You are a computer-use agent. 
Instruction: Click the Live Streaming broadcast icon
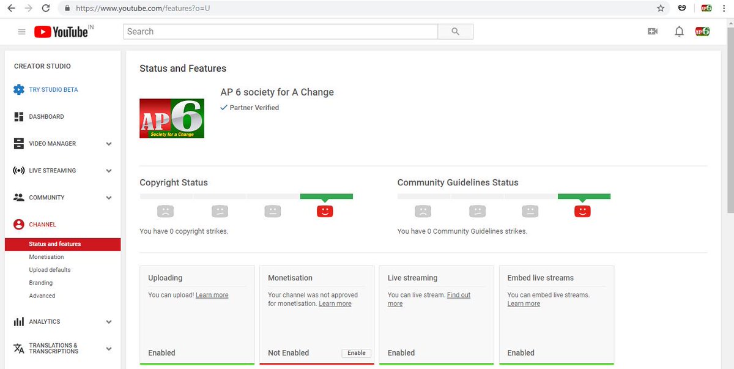tap(19, 170)
